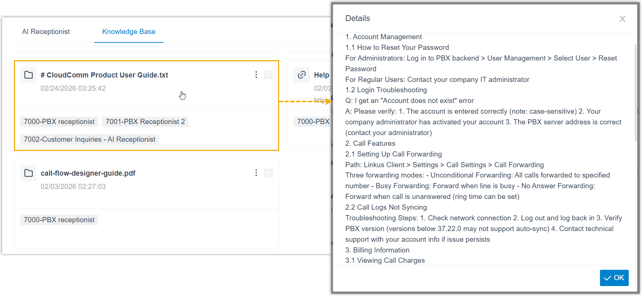This screenshot has width=642, height=296.
Task: Click the Details dialog vertical scrollbar
Action: [635, 92]
